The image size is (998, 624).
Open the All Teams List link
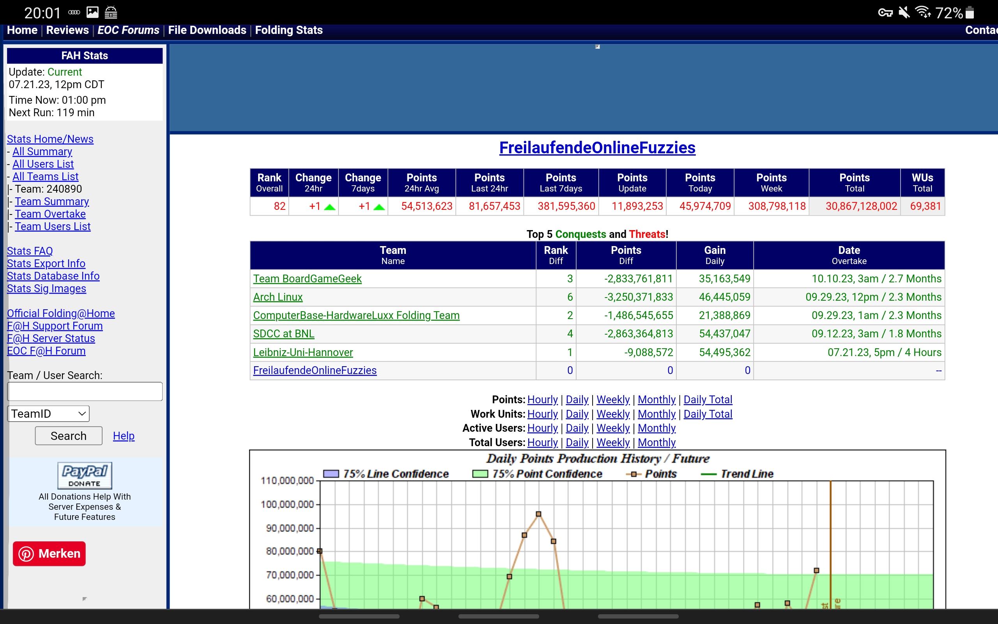pyautogui.click(x=45, y=176)
